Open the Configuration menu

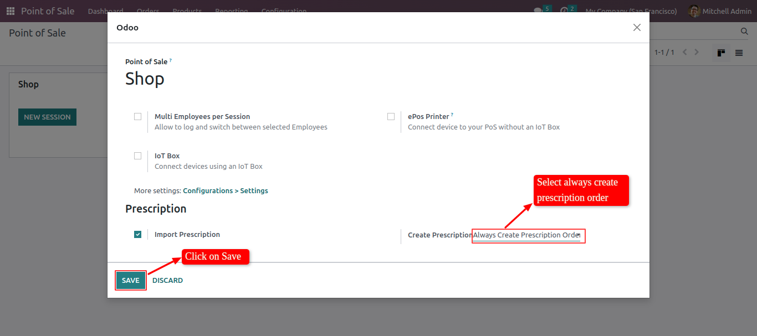coord(284,11)
